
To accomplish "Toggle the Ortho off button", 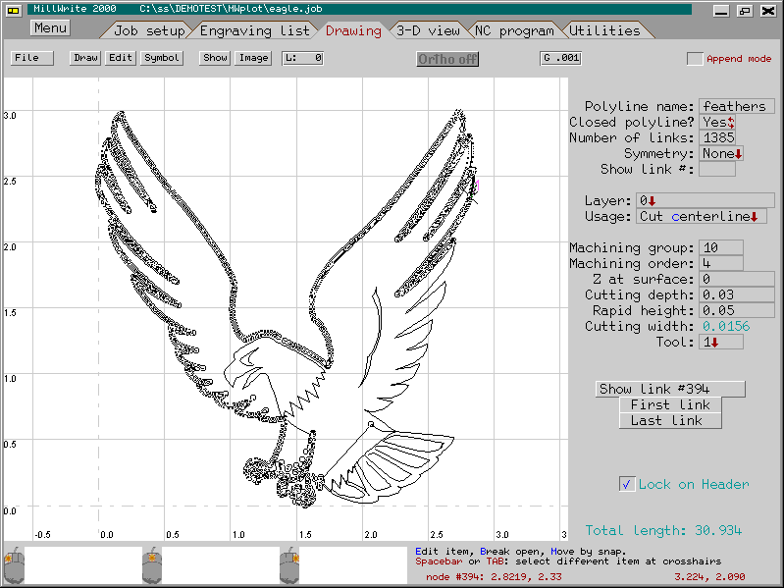I will (447, 59).
